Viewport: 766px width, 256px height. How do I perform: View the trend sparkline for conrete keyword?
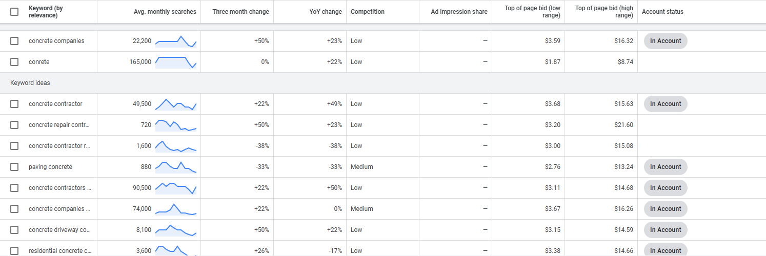[x=176, y=62]
